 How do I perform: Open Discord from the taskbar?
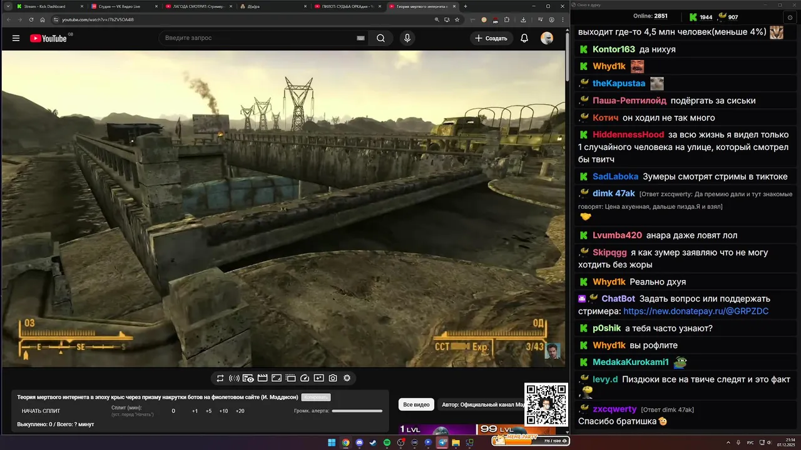click(359, 442)
